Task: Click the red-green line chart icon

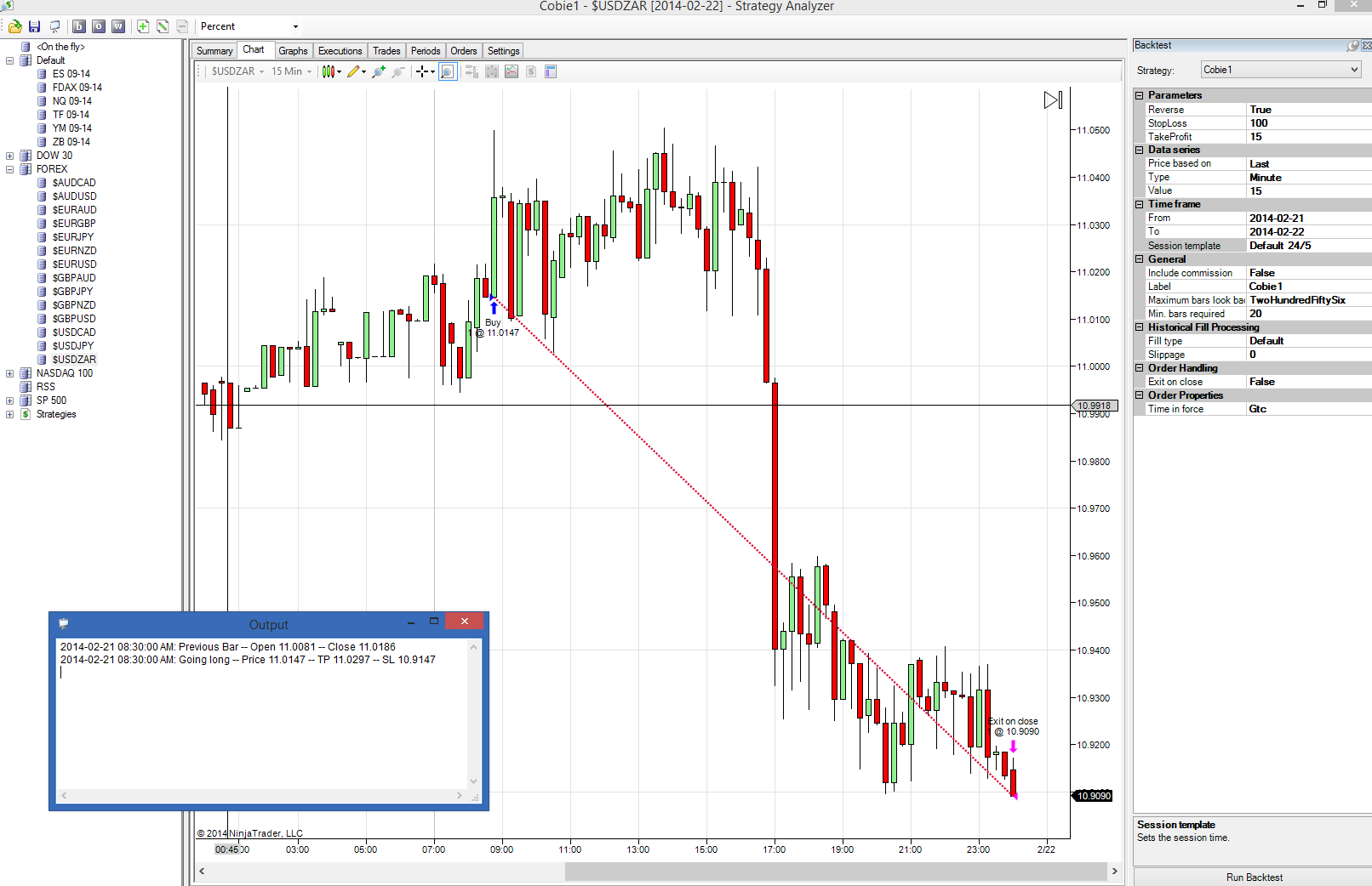Action: [512, 71]
